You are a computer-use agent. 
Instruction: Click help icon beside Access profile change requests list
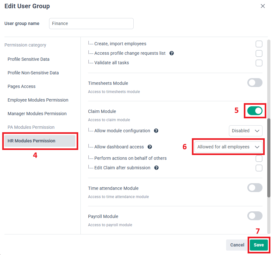coord(172,53)
